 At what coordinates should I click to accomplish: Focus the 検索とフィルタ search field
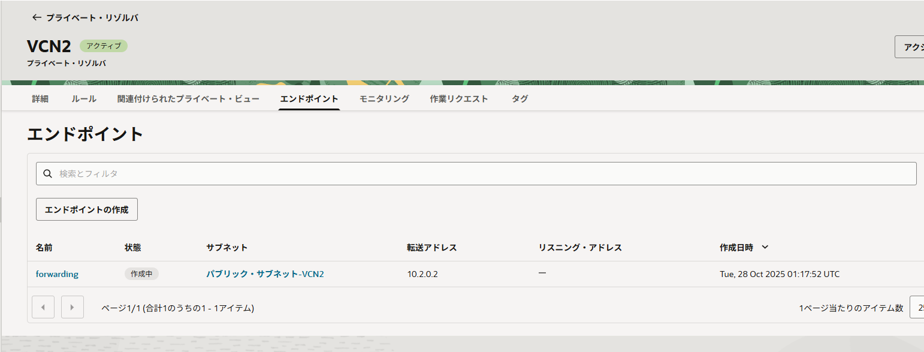tap(476, 173)
